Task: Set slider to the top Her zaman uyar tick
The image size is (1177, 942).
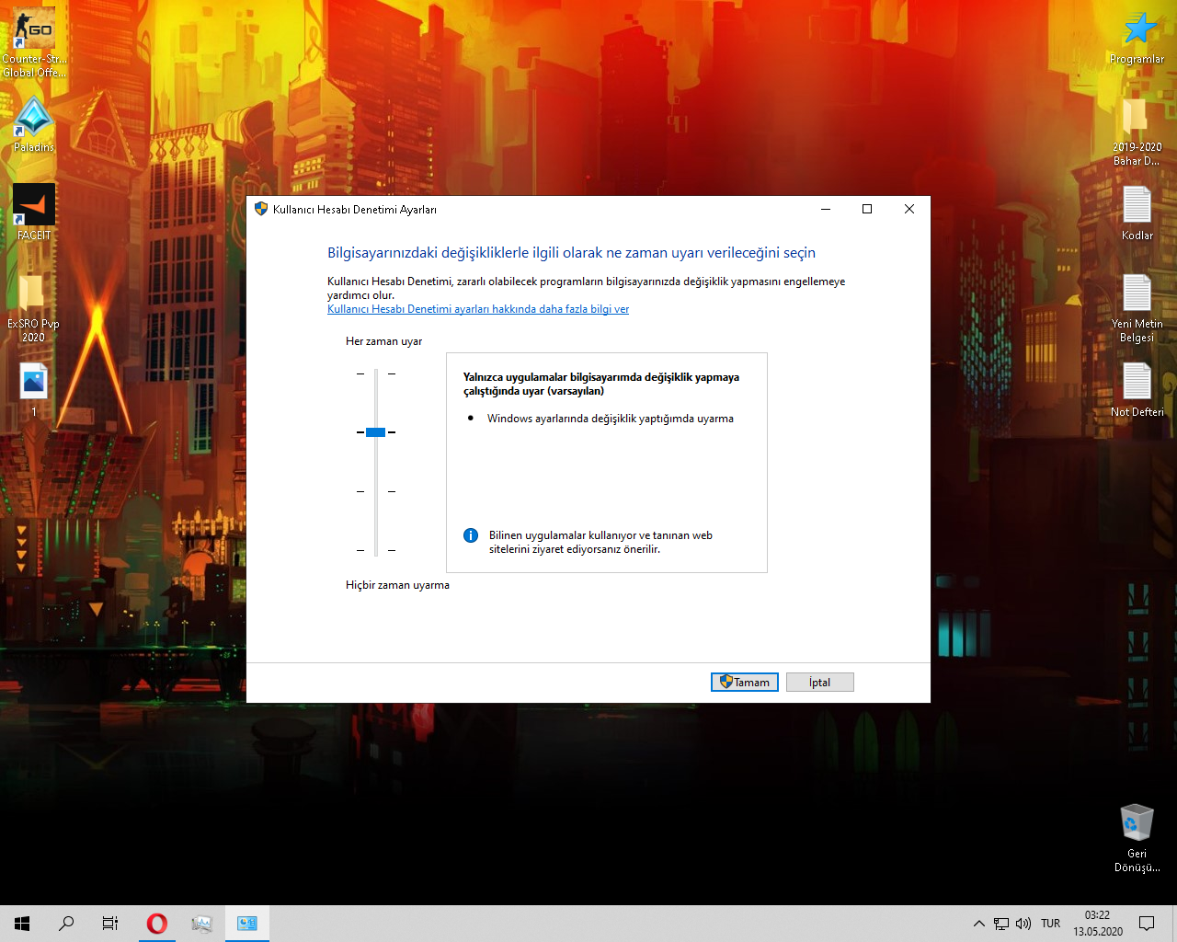Action: pos(375,373)
